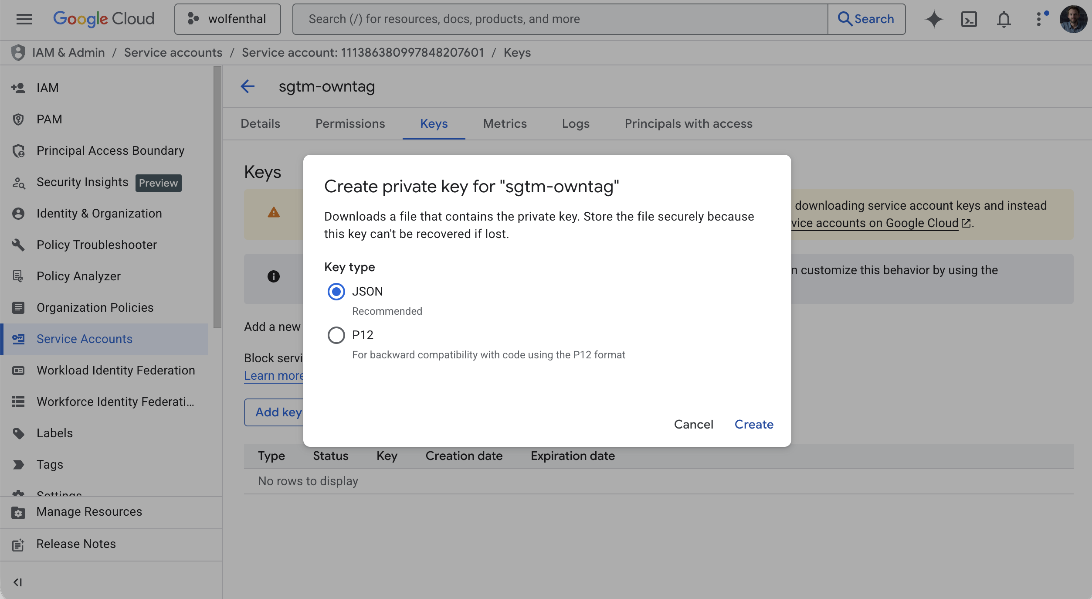Open Workload Identity Federation in sidebar

115,370
